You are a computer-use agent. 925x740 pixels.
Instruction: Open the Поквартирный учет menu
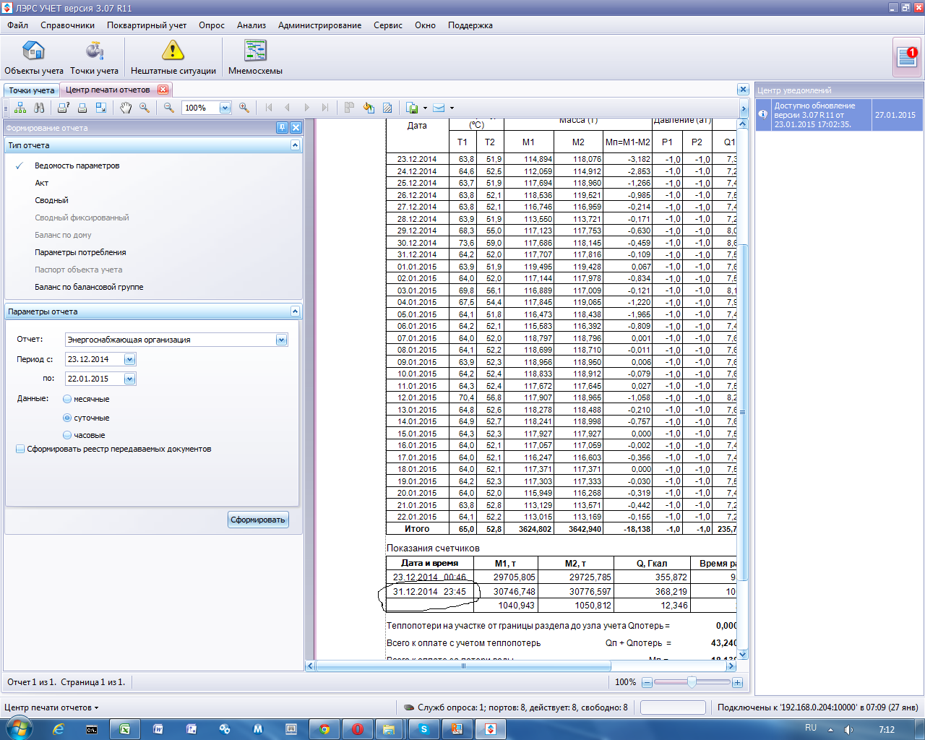tap(147, 25)
